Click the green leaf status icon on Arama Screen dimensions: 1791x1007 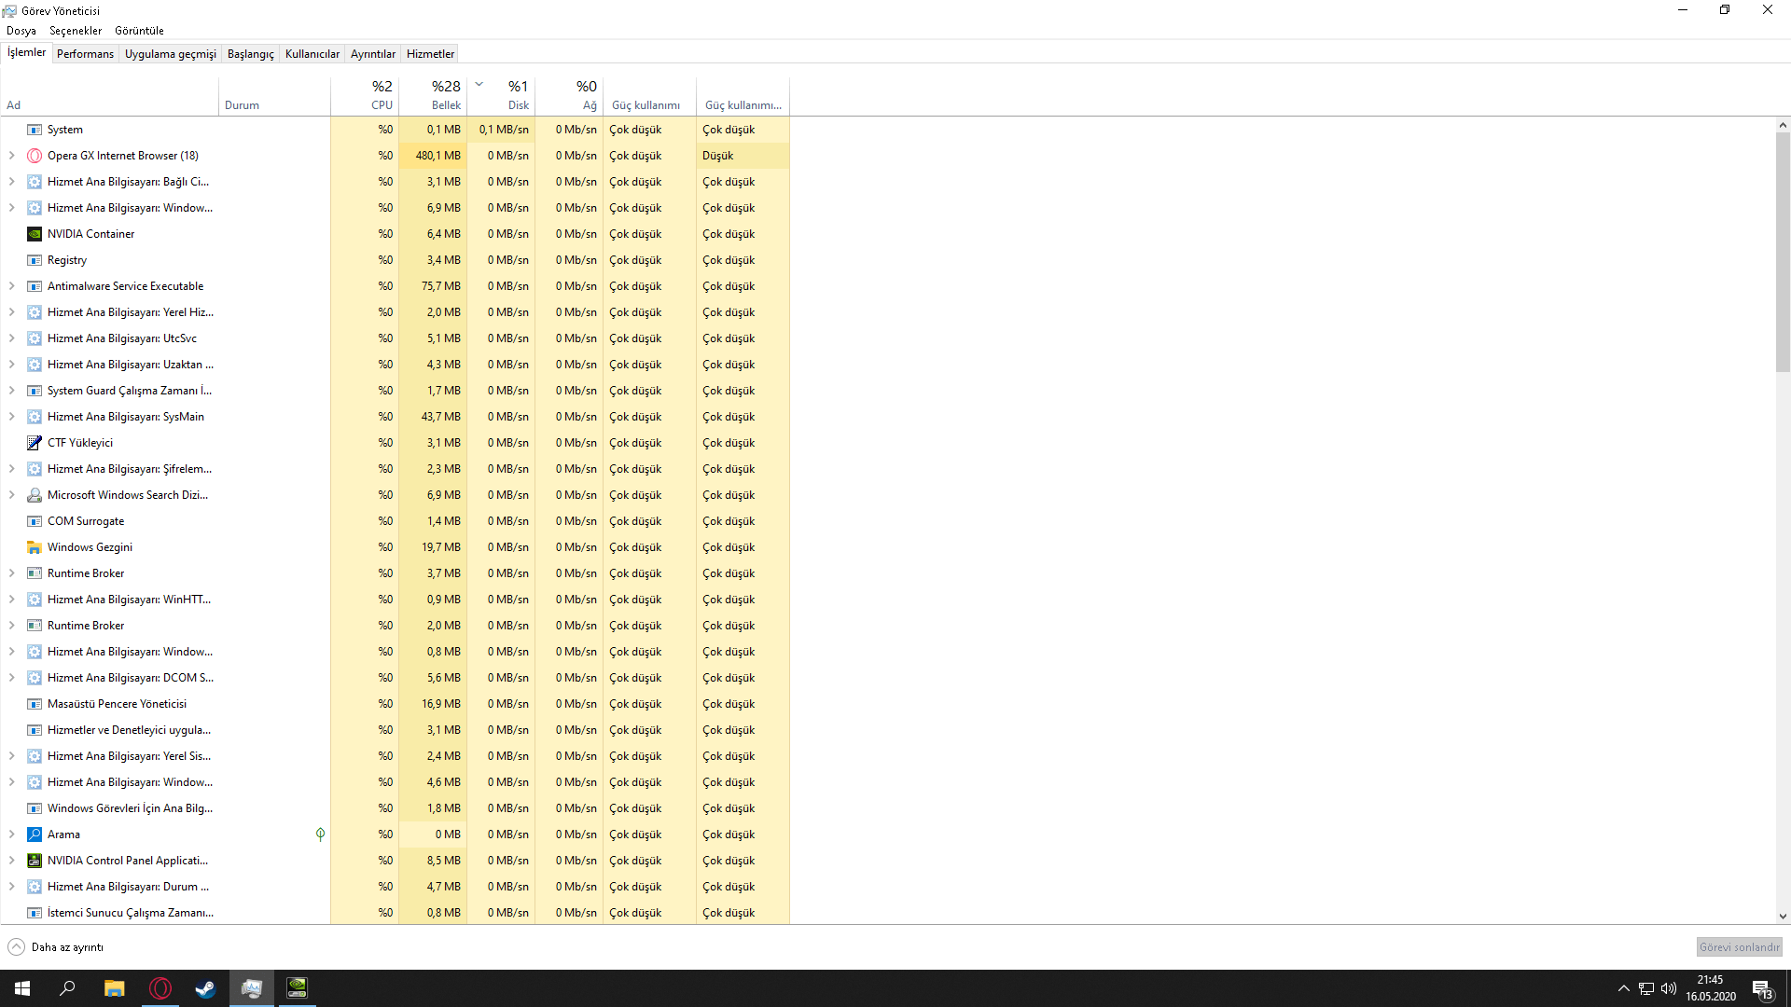[x=320, y=835]
